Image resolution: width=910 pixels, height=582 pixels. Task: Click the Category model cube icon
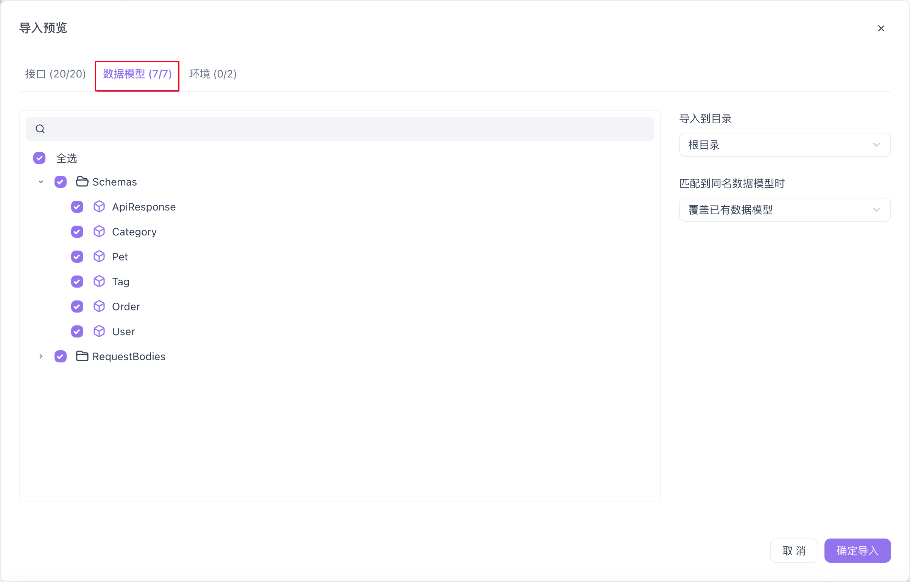tap(99, 232)
